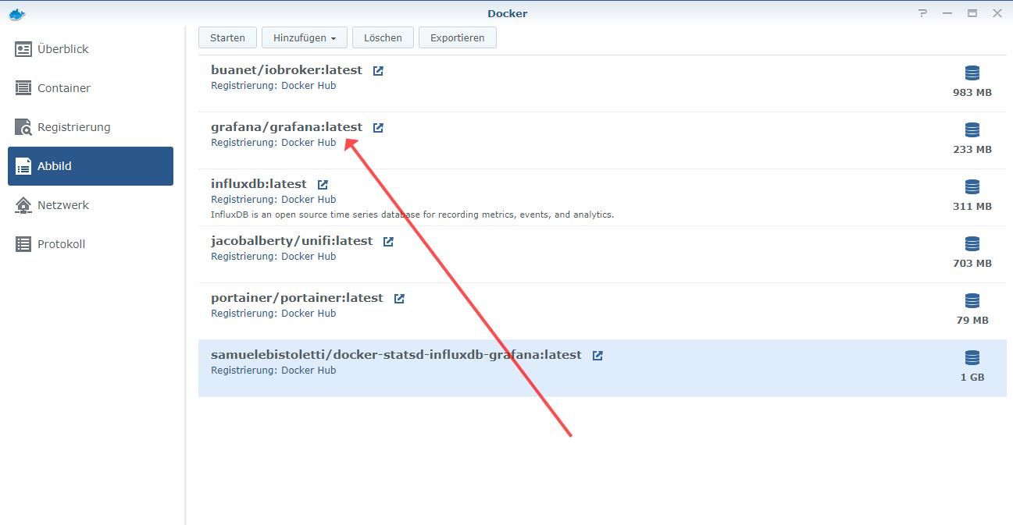Click Registrierung: Docker Hub under influxdb

273,200
